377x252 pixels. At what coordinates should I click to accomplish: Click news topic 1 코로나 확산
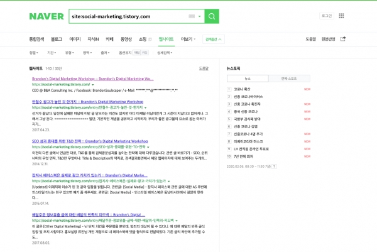pyautogui.click(x=242, y=89)
